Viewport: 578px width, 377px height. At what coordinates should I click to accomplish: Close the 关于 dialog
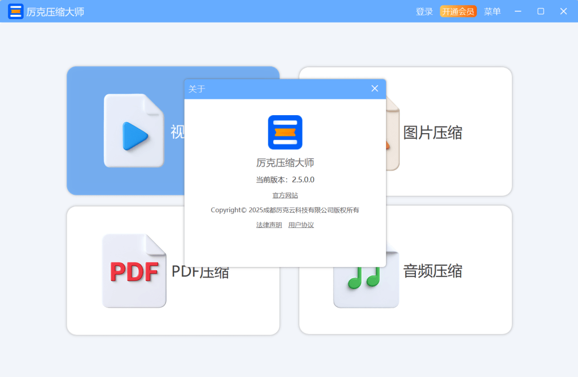click(375, 89)
